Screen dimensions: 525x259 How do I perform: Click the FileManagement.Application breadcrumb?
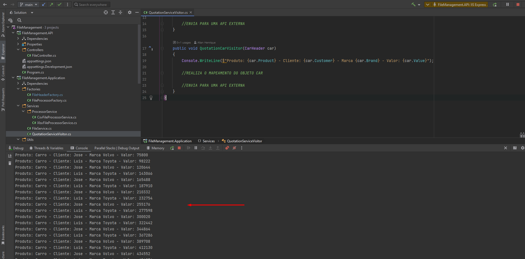click(170, 141)
